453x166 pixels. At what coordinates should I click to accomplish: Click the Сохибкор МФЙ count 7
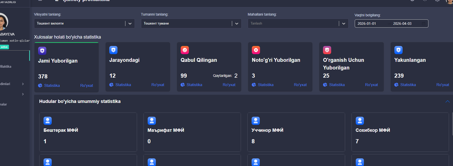(357, 141)
